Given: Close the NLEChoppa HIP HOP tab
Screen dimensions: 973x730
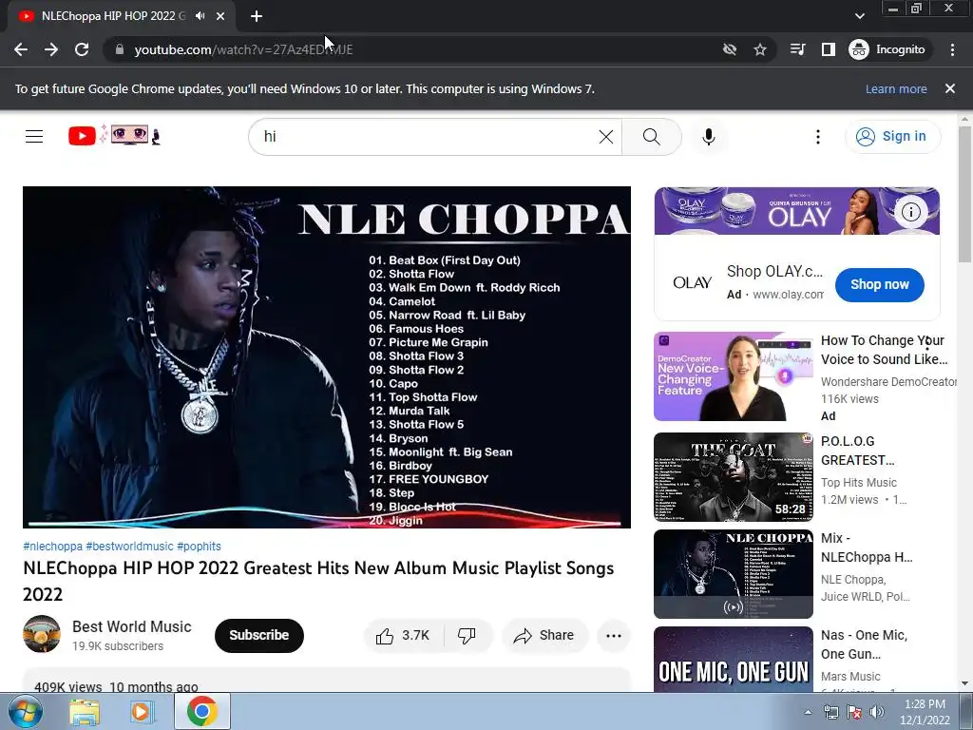Looking at the screenshot, I should pyautogui.click(x=220, y=16).
